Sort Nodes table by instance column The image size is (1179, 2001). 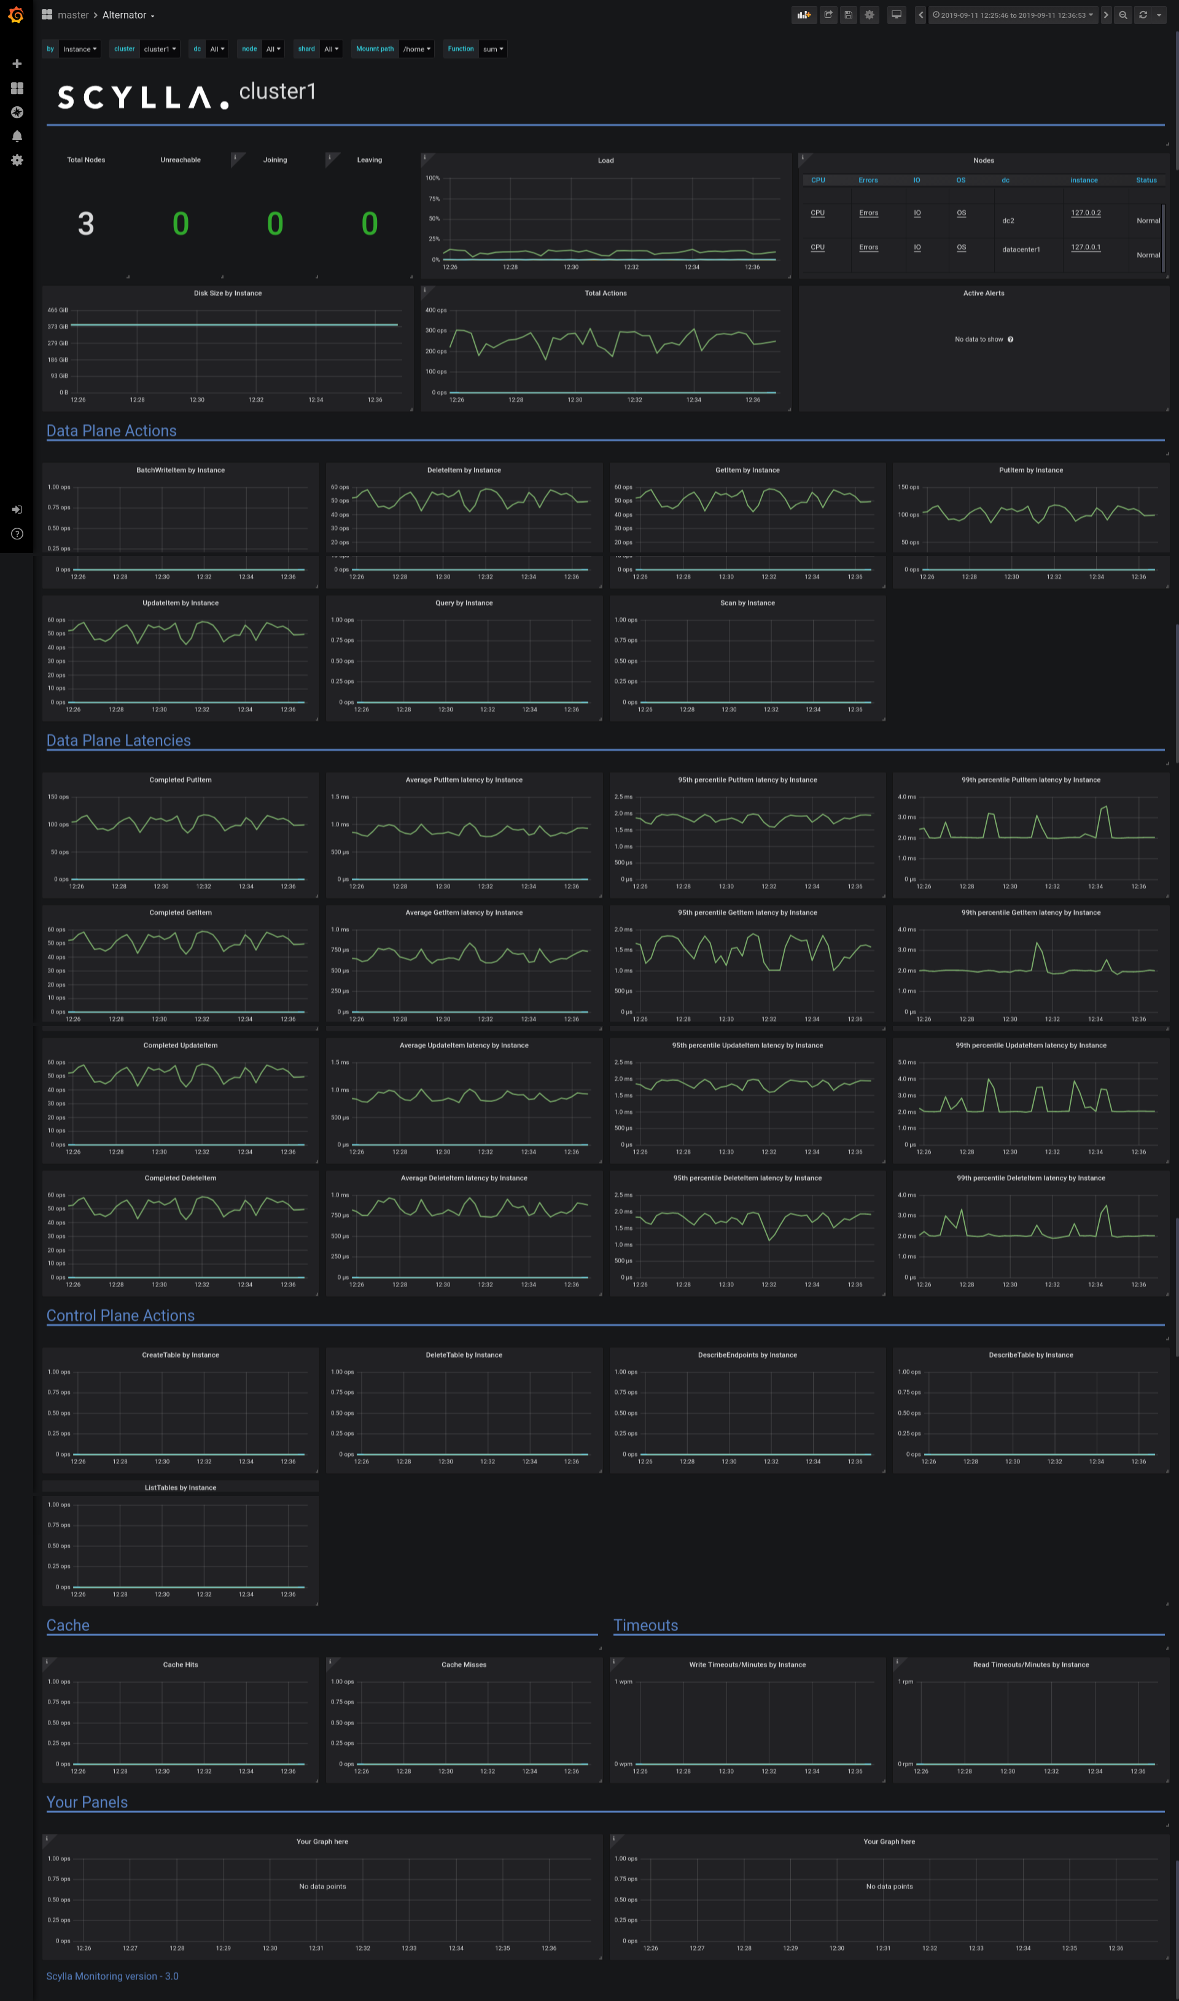click(x=1084, y=181)
